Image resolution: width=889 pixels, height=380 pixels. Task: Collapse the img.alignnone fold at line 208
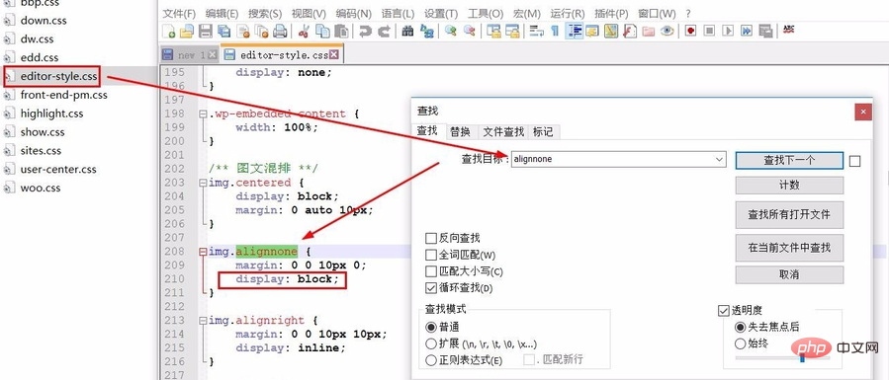203,252
